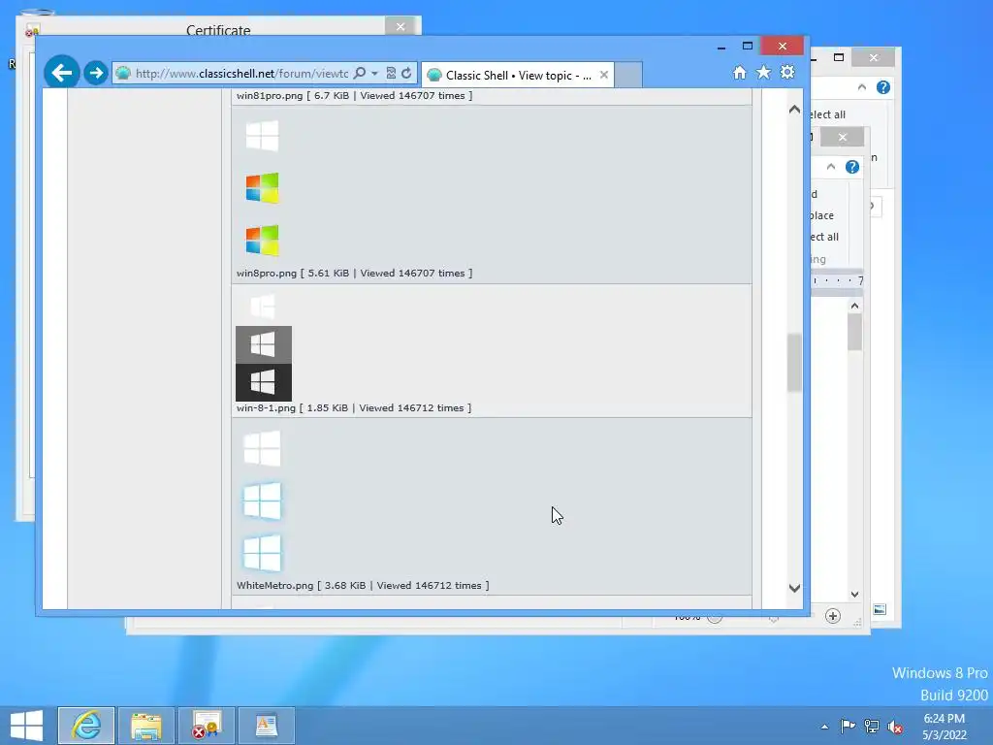The height and width of the screenshot is (745, 993).
Task: Click the 'win-8-1.png' caption text
Action: pos(266,408)
